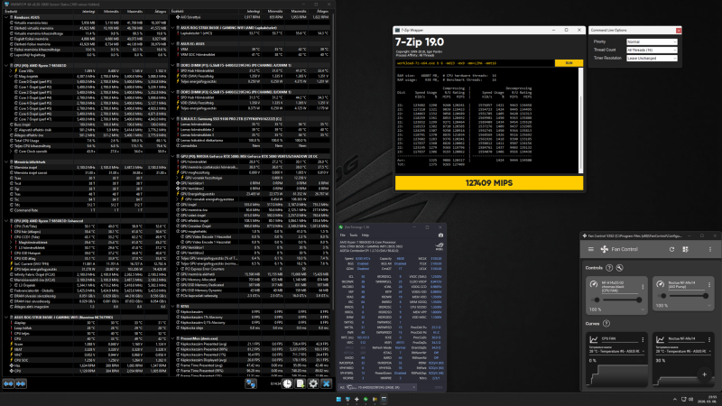Click the CPU FAN curve graph
The image size is (722, 406).
617,375
